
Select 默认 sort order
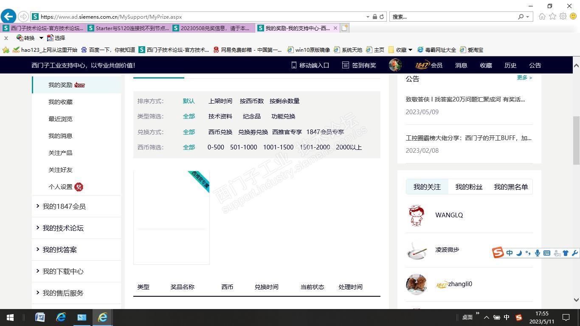[x=189, y=101]
